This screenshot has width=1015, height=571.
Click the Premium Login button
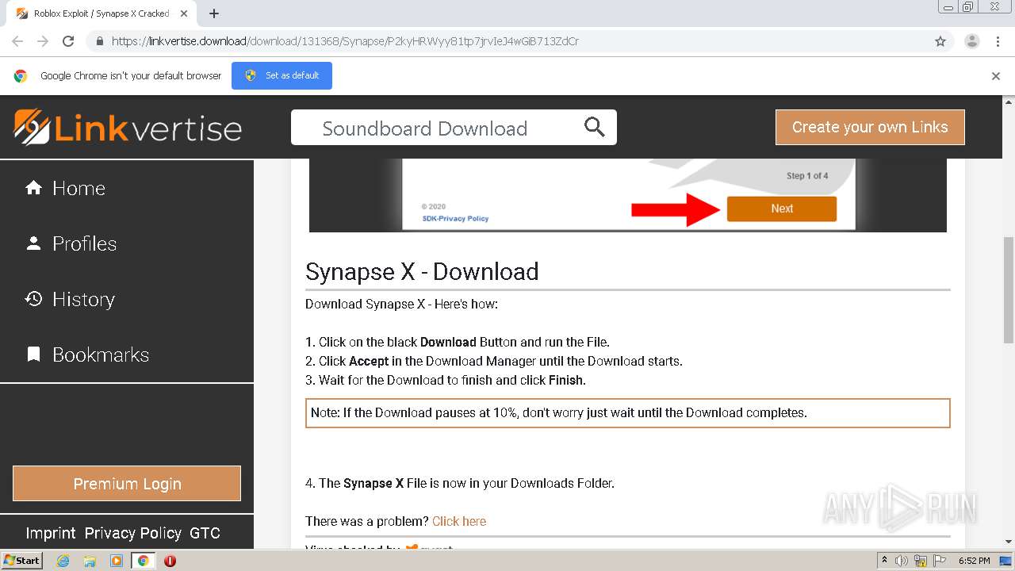click(x=127, y=483)
